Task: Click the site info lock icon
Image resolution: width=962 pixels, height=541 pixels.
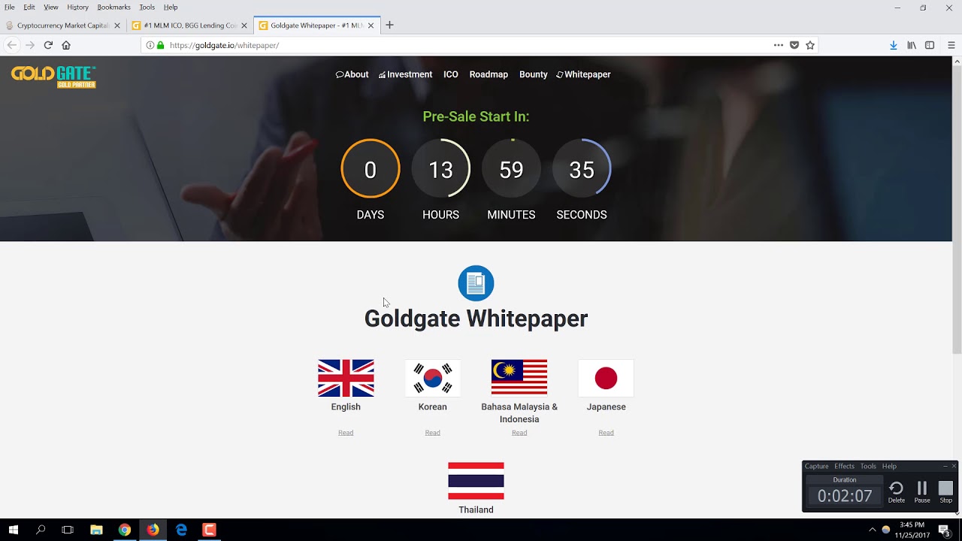Action: tap(160, 45)
